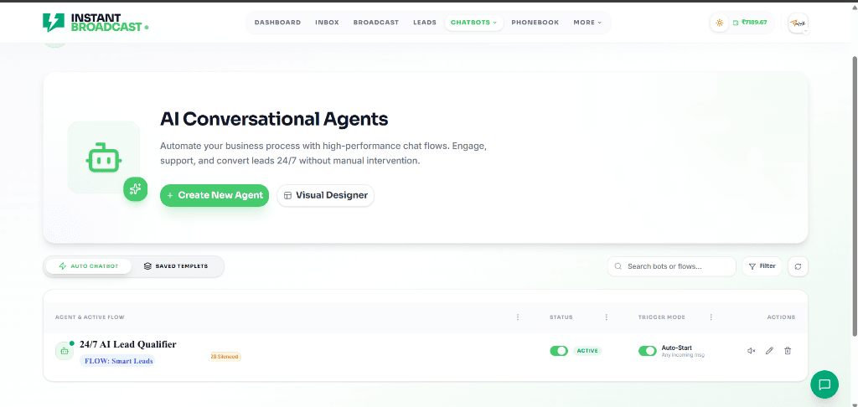The width and height of the screenshot is (858, 407).
Task: Open the 24/7 AI Lead Qualifier agent
Action: click(x=128, y=344)
